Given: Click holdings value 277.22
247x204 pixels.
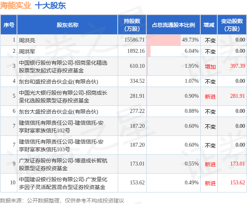Looking at the screenshot, I should point(137,111).
